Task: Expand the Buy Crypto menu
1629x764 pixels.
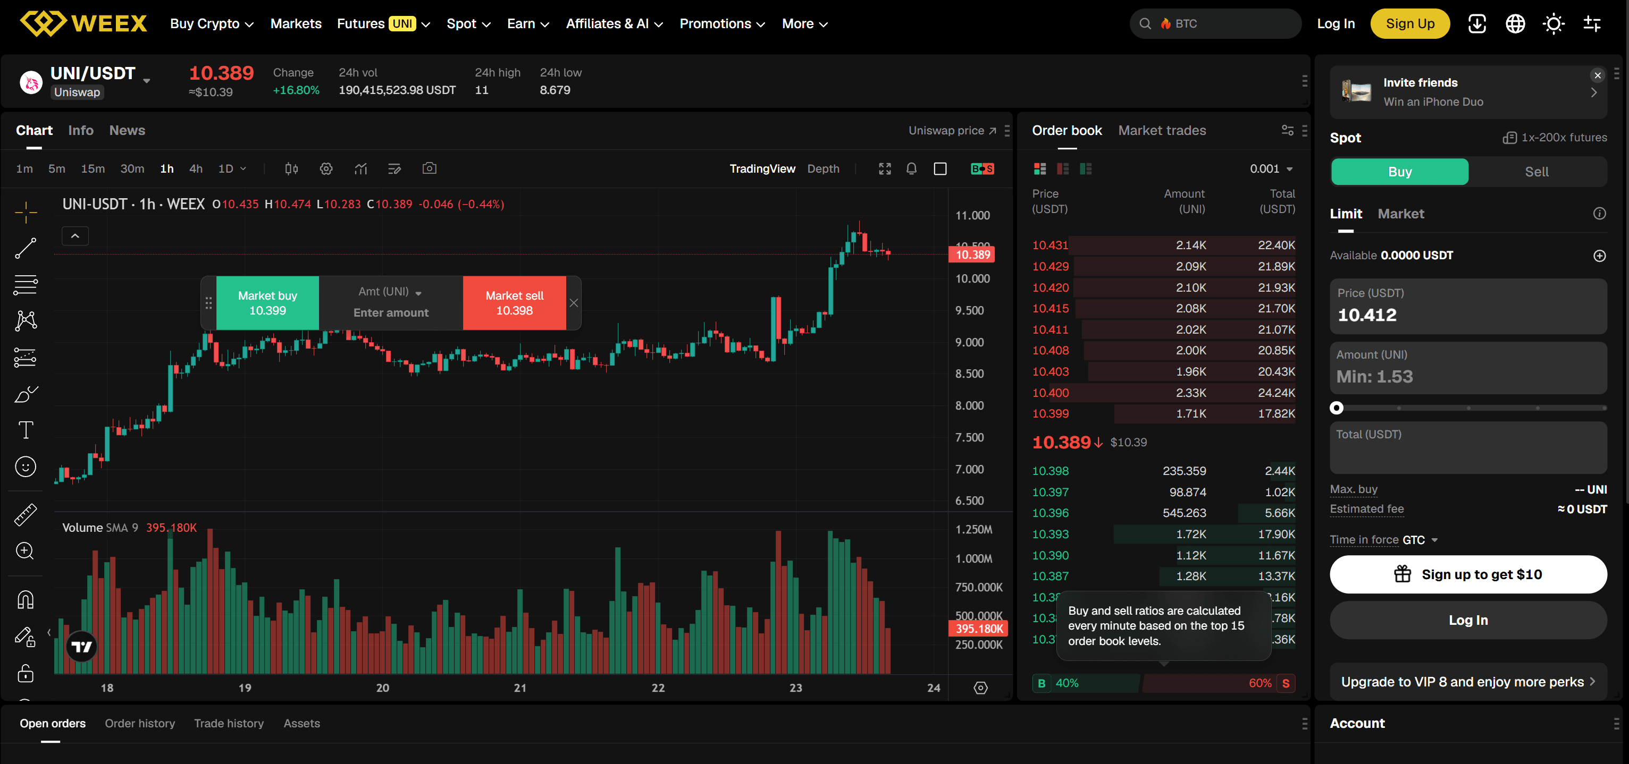Action: coord(212,24)
